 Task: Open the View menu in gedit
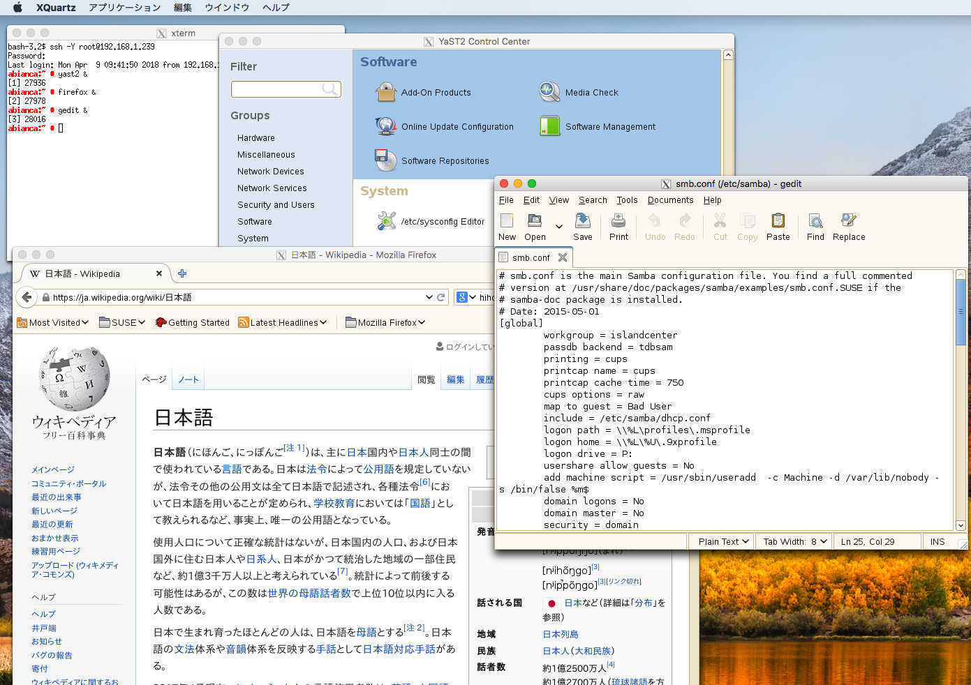coord(558,200)
